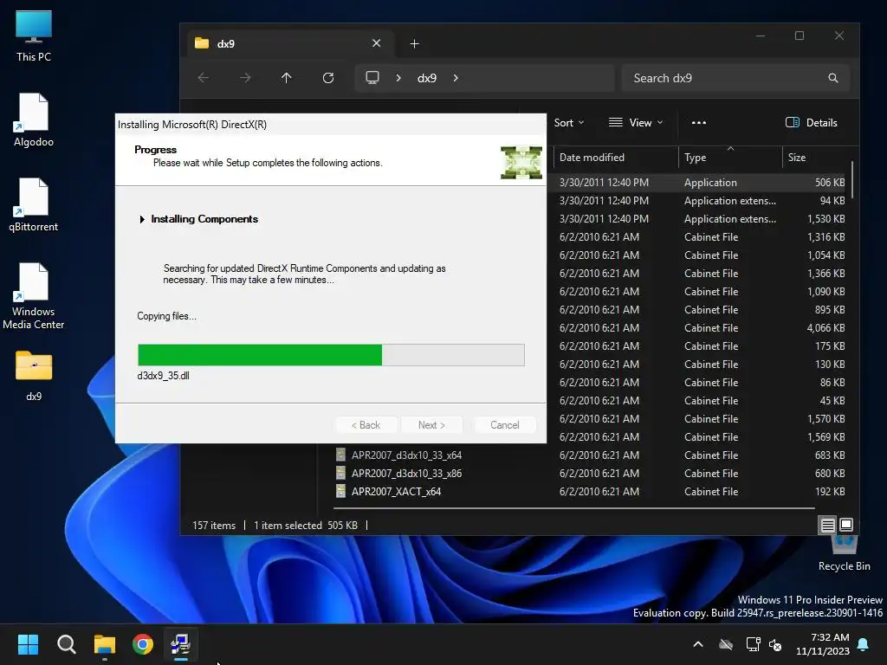The height and width of the screenshot is (665, 887).
Task: Expand chevron after dx9 in address bar
Action: [456, 78]
